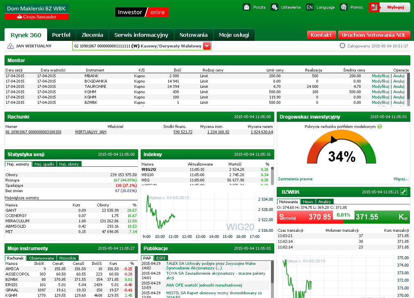Click Uruchom Notowania NOL button
The width and height of the screenshot is (414, 298).
coord(374,35)
